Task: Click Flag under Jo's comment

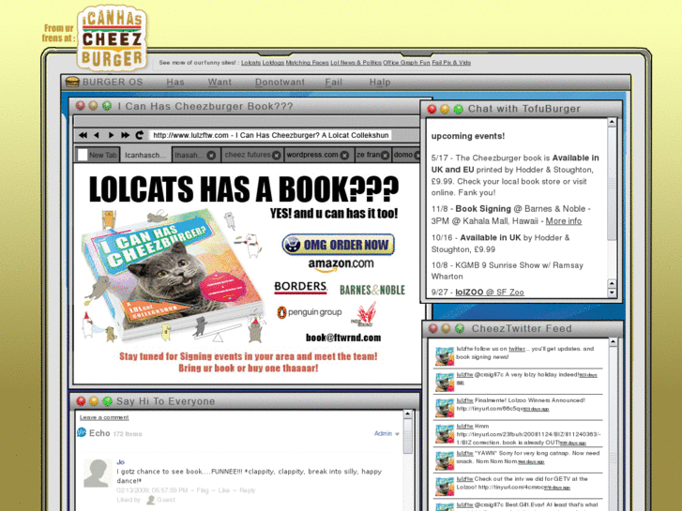Action: point(203,490)
